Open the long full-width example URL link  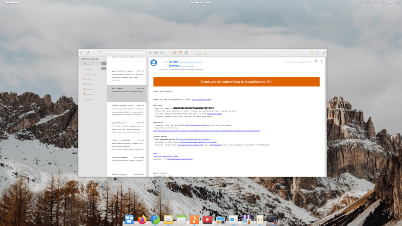pos(206,131)
